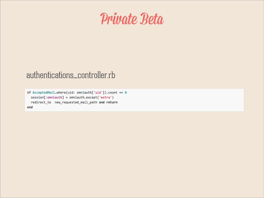Click the 'if' keyword in code

point(29,93)
